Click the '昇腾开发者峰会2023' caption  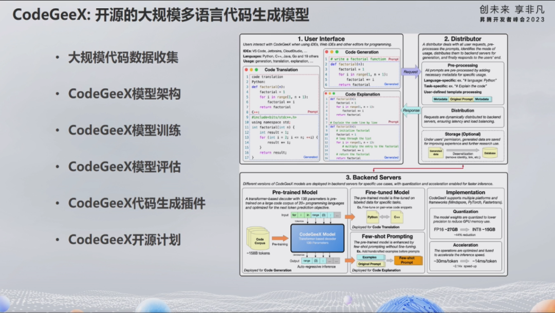coord(512,20)
